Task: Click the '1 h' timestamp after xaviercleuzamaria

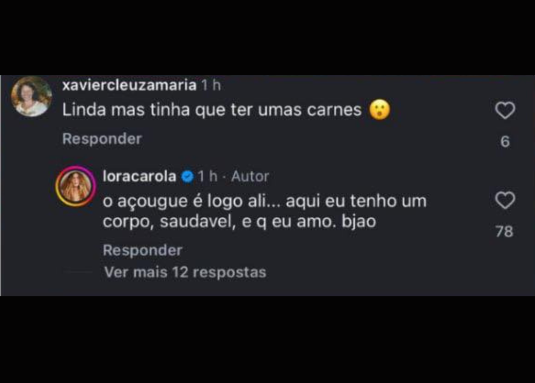Action: click(211, 85)
